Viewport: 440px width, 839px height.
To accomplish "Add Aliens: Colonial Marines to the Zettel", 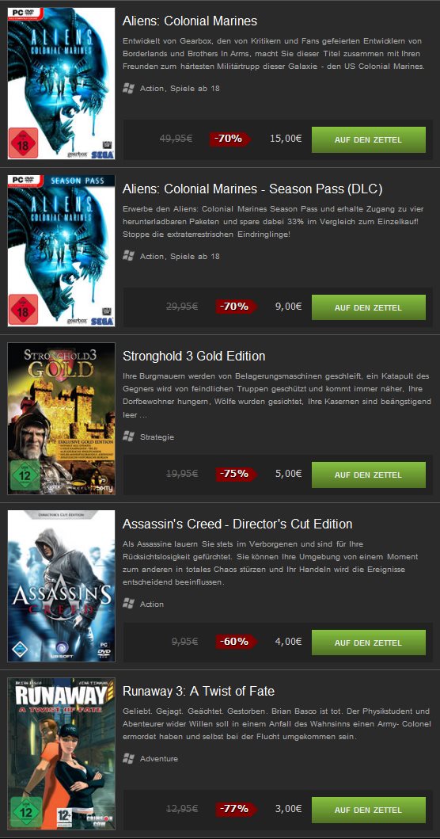I will 368,139.
